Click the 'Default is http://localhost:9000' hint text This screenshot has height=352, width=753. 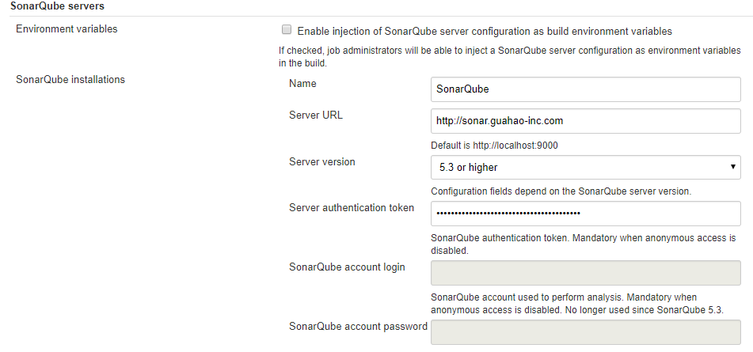[500, 146]
